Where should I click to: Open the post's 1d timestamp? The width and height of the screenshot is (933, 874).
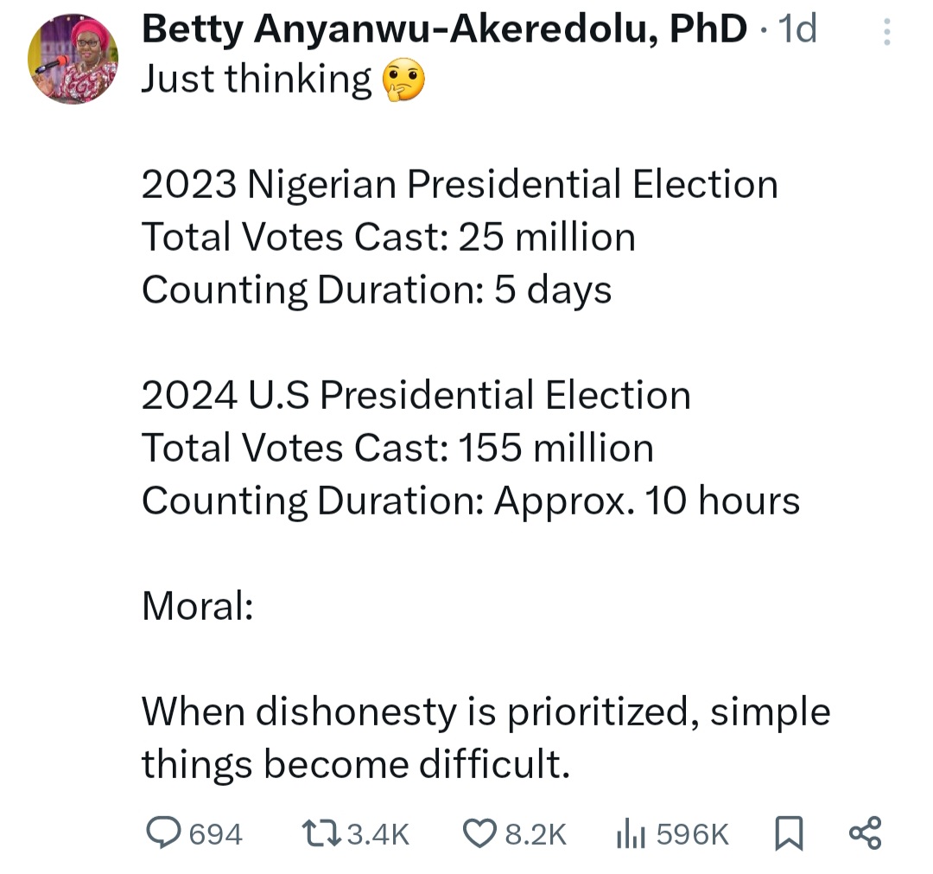797,30
